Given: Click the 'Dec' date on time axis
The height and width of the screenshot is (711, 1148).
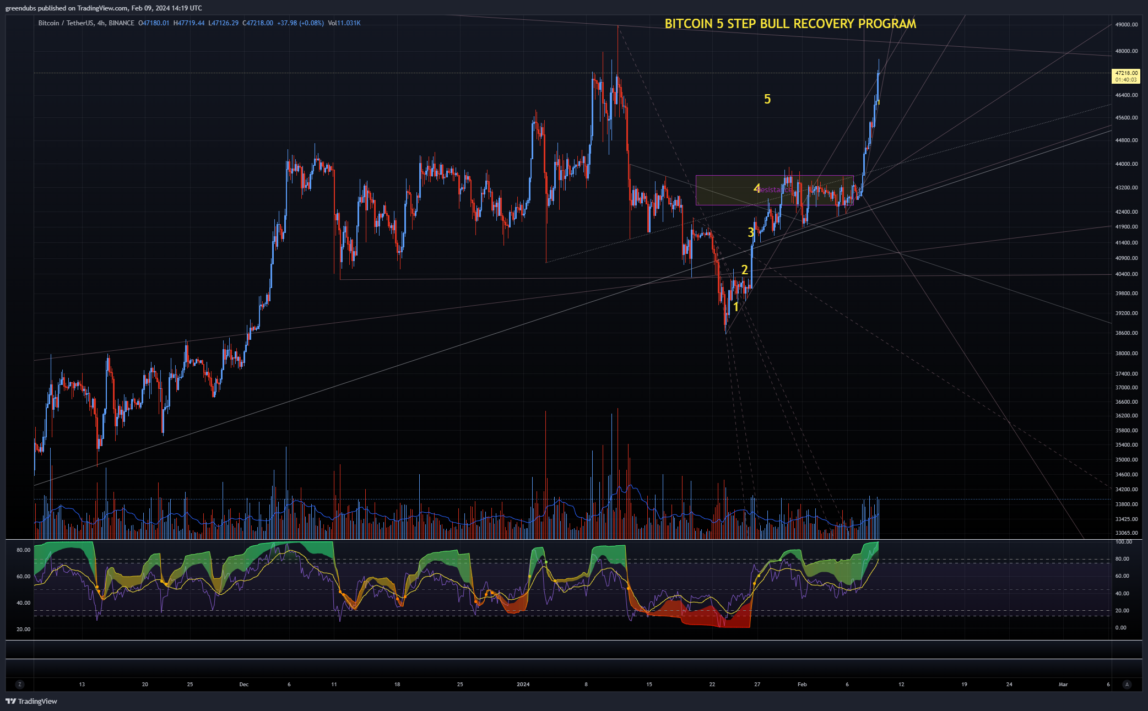Looking at the screenshot, I should (244, 685).
